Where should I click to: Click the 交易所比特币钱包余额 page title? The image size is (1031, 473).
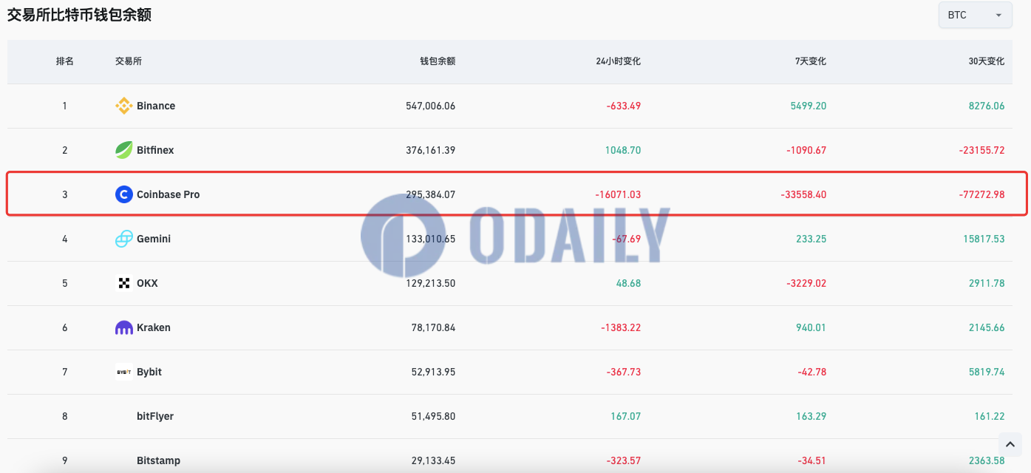tap(80, 15)
